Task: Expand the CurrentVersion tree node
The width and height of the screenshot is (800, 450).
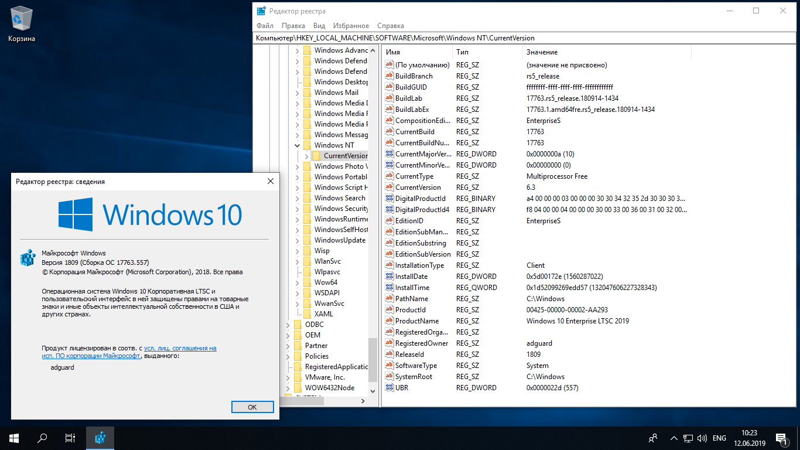Action: [x=306, y=156]
